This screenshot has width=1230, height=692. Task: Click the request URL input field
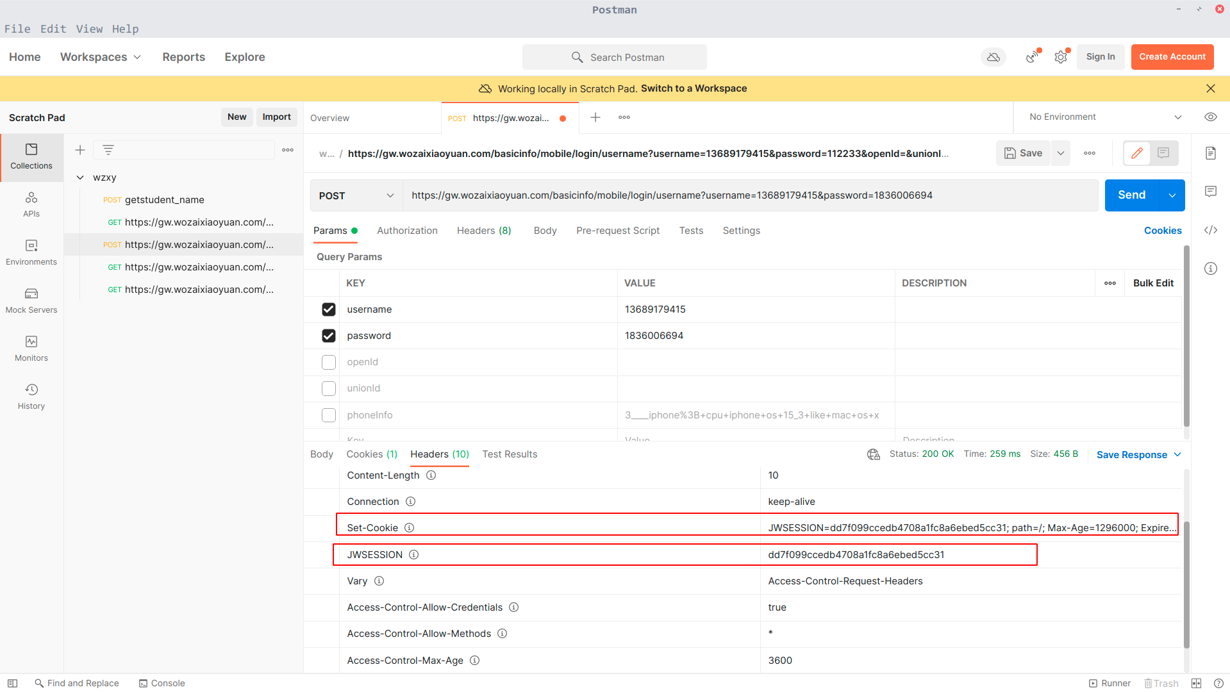click(x=750, y=195)
